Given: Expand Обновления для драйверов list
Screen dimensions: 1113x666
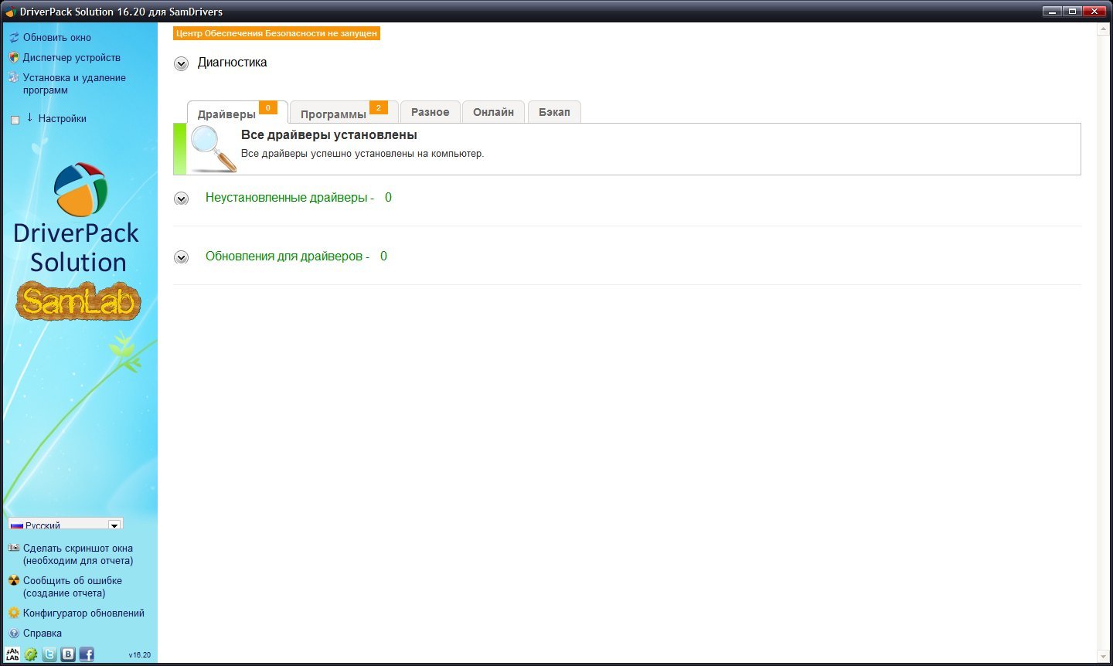Looking at the screenshot, I should tap(181, 257).
